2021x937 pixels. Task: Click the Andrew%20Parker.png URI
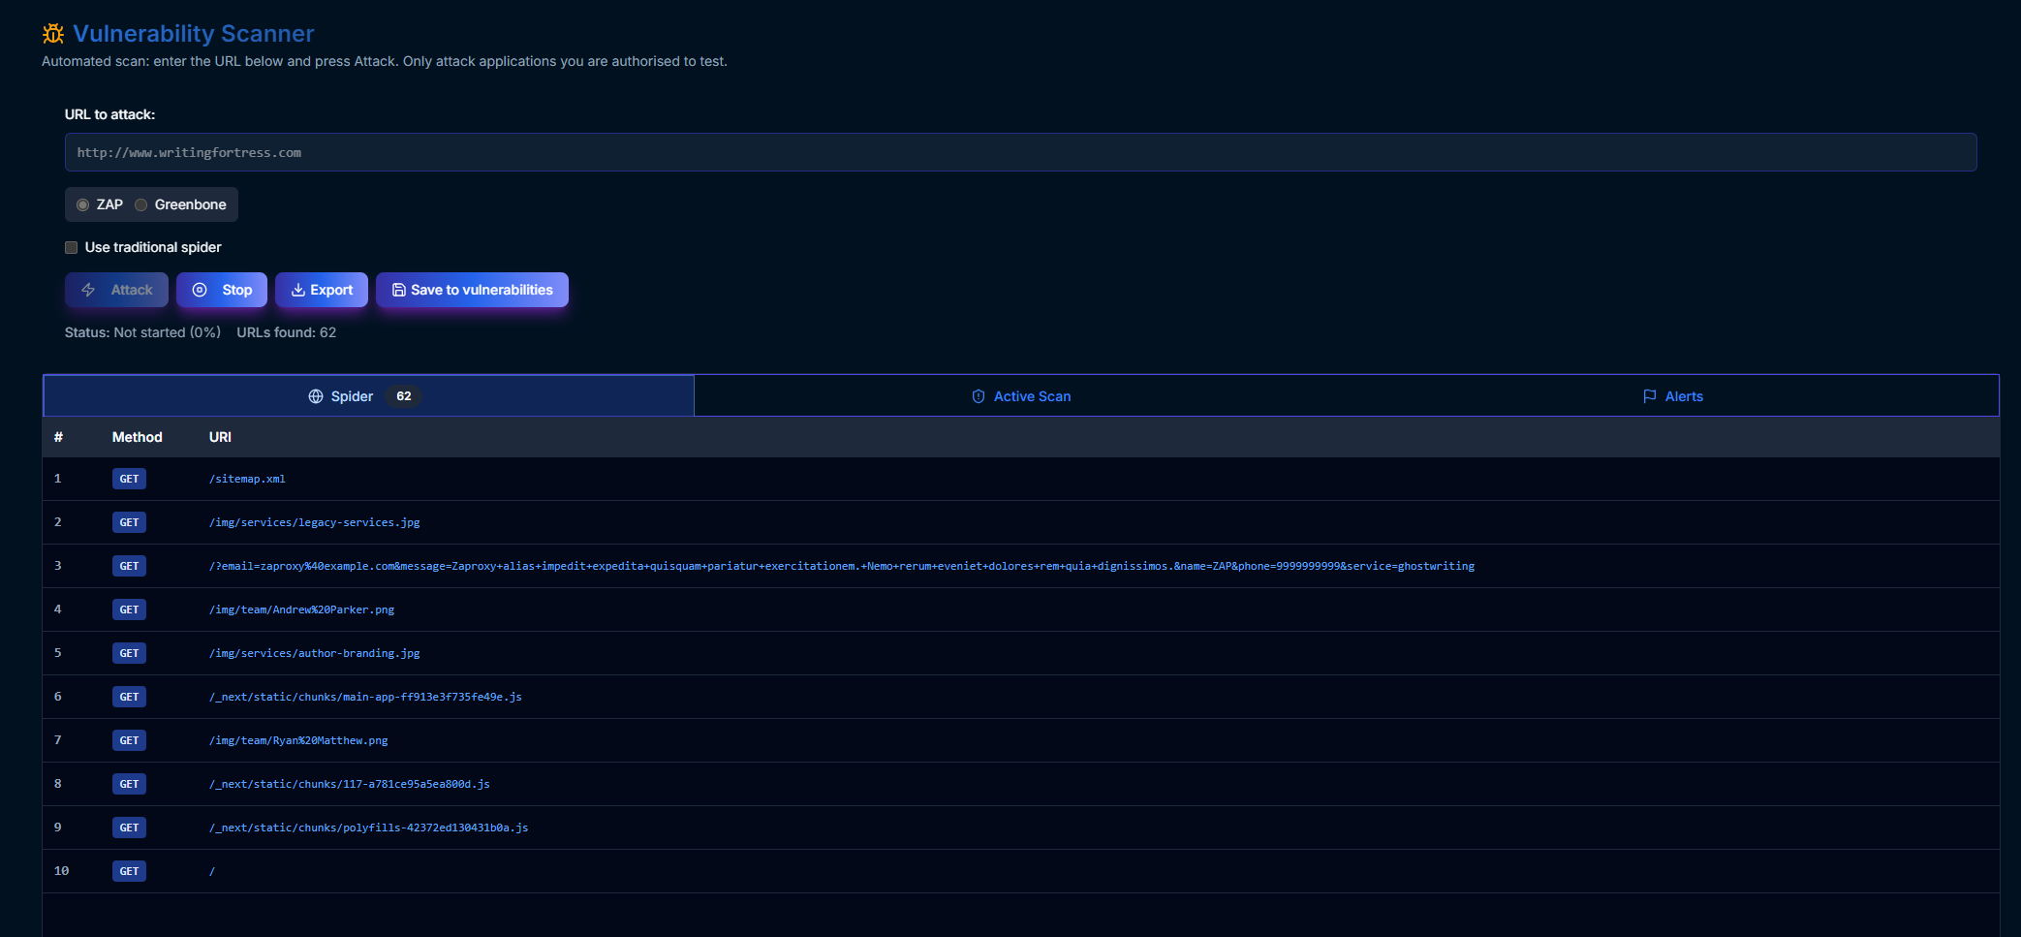click(302, 609)
